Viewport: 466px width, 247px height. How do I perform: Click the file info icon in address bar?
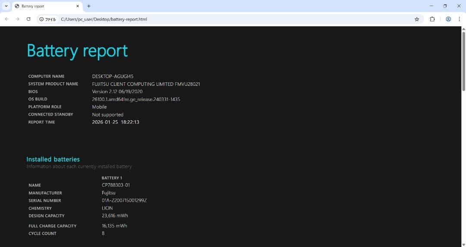click(x=41, y=19)
